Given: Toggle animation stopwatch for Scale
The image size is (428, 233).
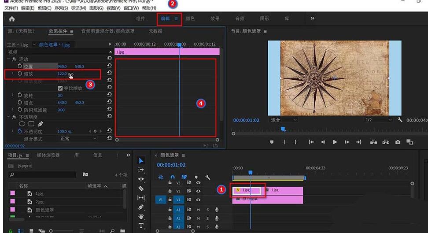Looking at the screenshot, I should click(20, 74).
